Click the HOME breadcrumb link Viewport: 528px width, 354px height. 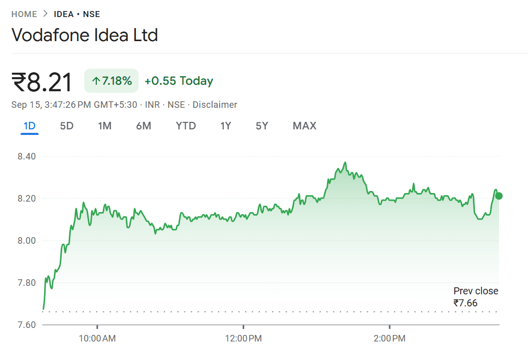pos(24,14)
